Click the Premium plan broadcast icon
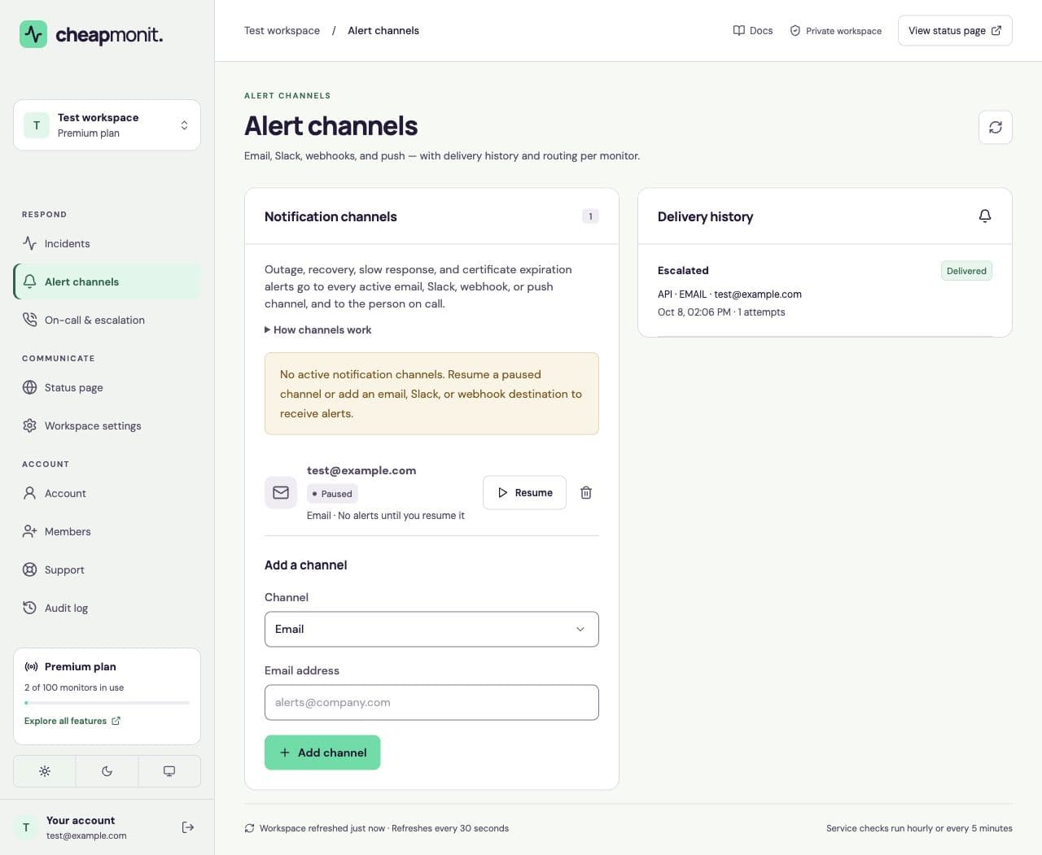The width and height of the screenshot is (1042, 855). pos(31,666)
